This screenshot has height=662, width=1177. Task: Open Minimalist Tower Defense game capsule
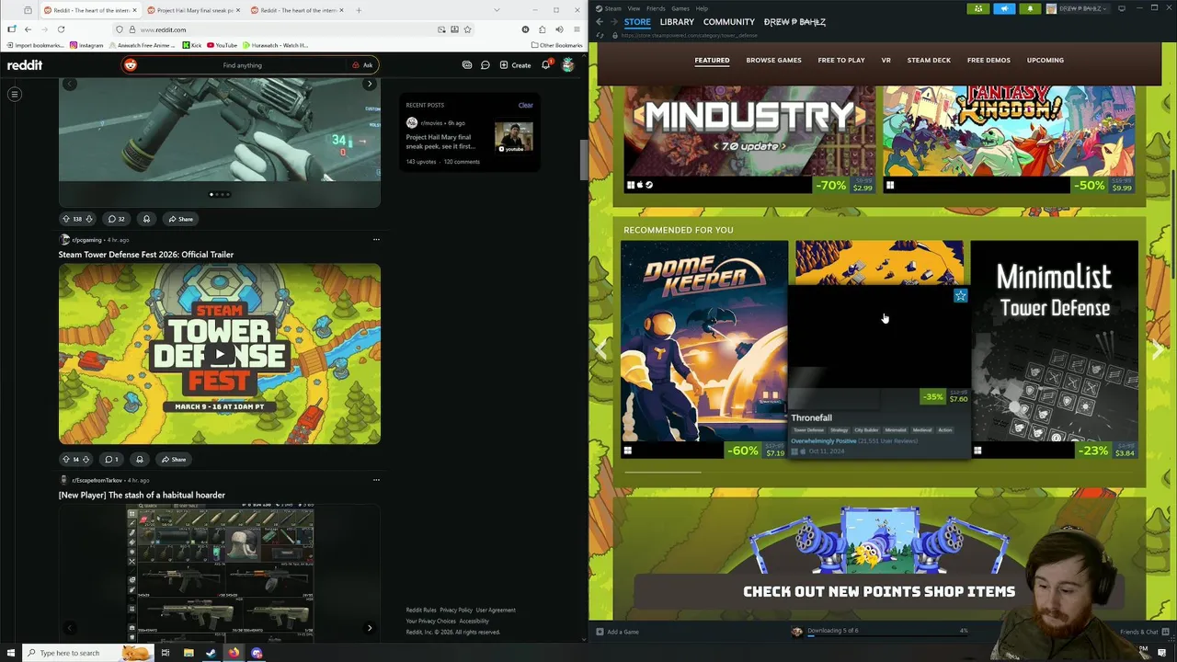click(1054, 349)
